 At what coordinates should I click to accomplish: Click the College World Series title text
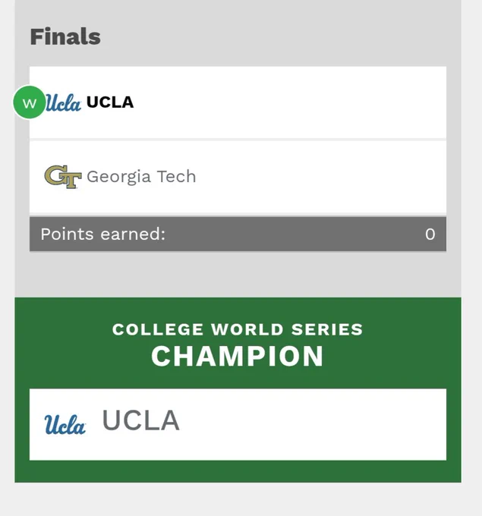click(238, 329)
